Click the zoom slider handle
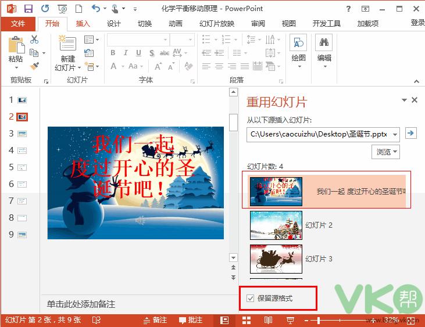Viewport: 425px width, 327px height. coord(319,321)
